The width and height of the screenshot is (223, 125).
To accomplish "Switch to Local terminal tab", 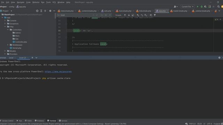I will click(x=11, y=58).
